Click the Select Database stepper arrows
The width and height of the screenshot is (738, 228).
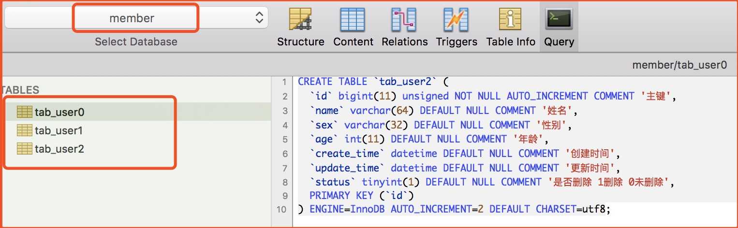[260, 18]
